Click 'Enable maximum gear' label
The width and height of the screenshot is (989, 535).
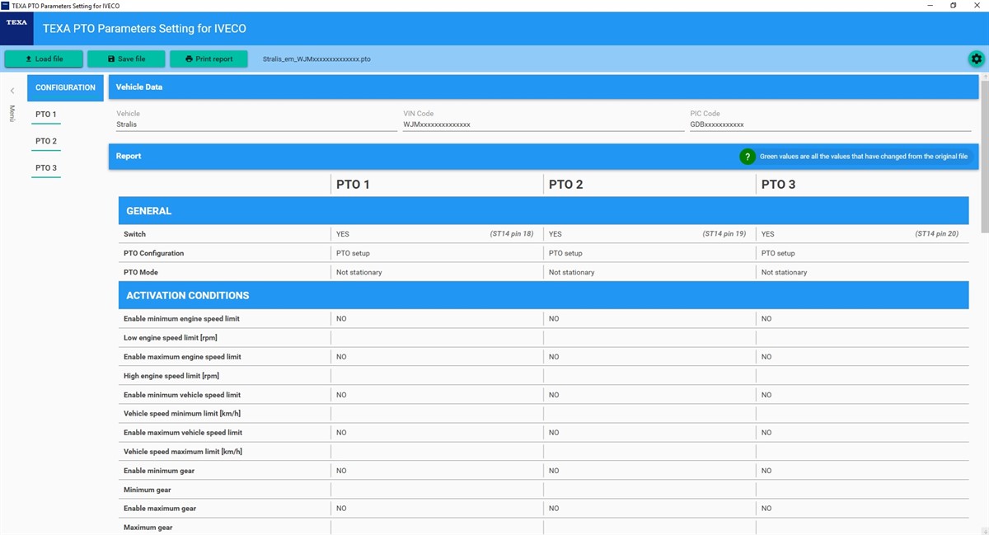[160, 509]
